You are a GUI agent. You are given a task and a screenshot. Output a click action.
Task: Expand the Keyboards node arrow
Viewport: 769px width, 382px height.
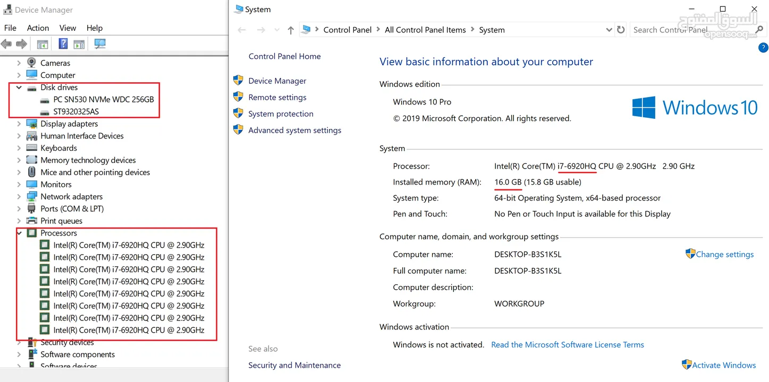[x=19, y=148]
